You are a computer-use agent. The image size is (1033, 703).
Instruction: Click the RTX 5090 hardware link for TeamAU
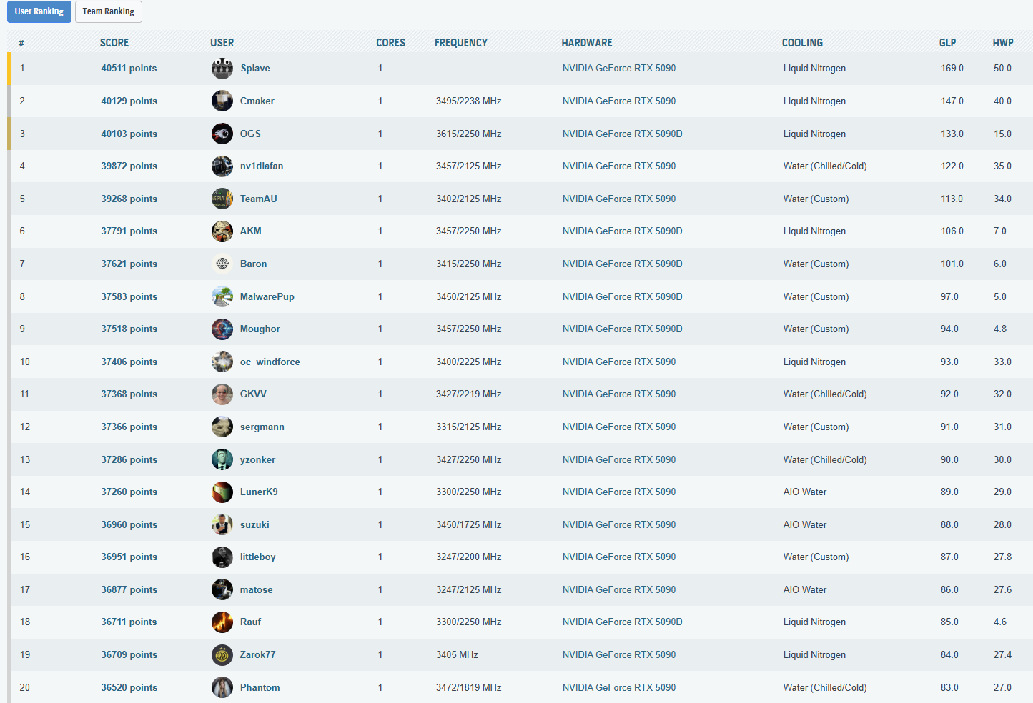coord(618,199)
